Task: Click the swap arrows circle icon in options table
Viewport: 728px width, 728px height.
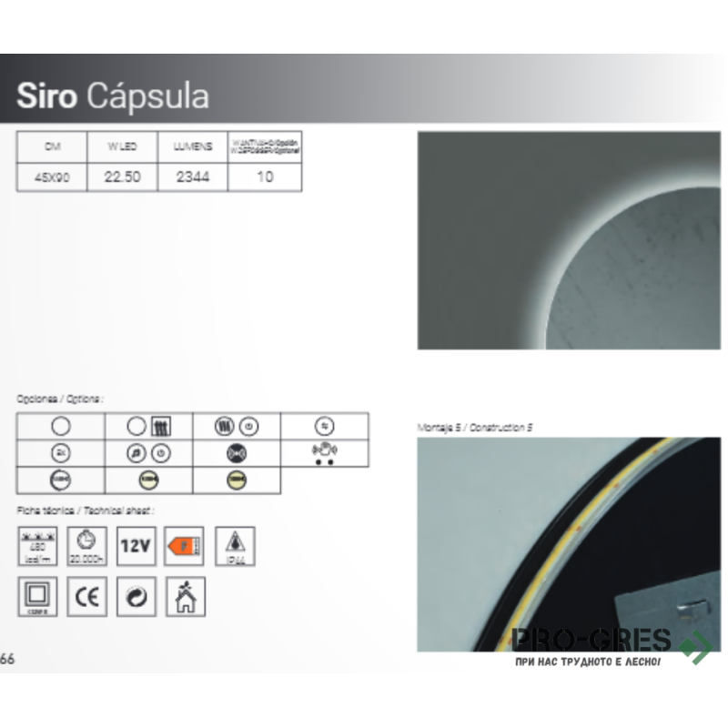Action: click(324, 426)
